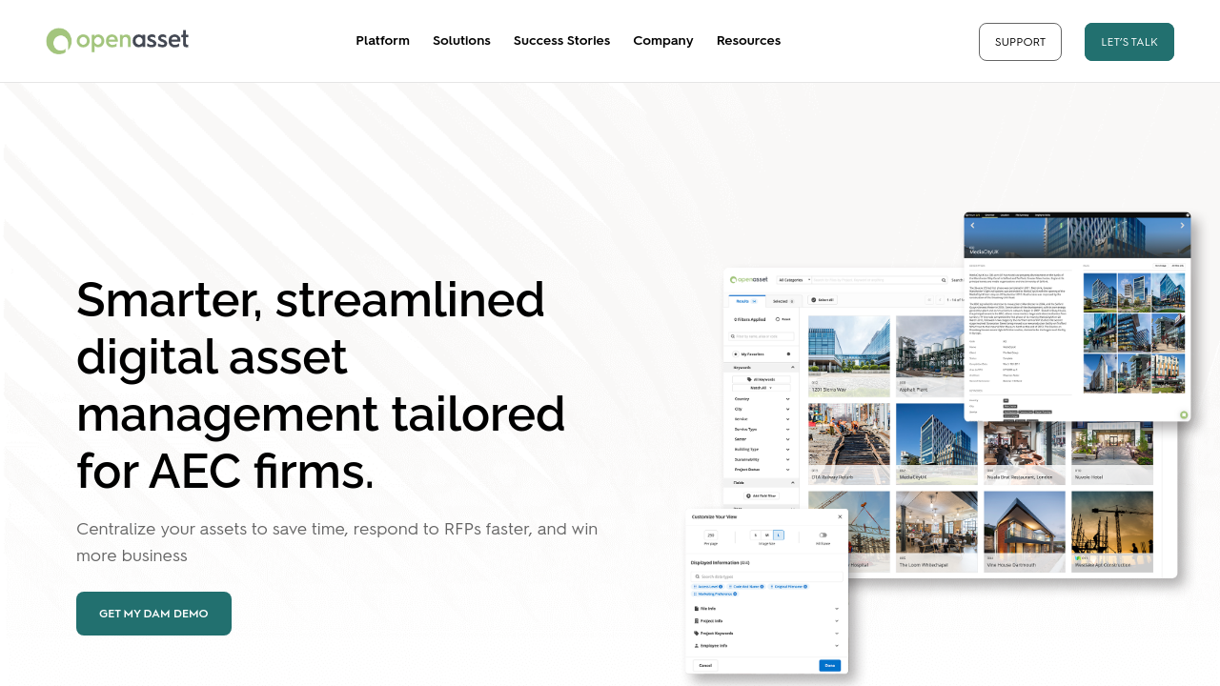Screen dimensions: 1220x686
Task: Open the Westlake Apt Construction thumbnail
Action: point(1112,532)
